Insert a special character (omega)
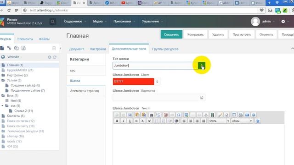Screen dimensions: 294x165 pos(179,115)
